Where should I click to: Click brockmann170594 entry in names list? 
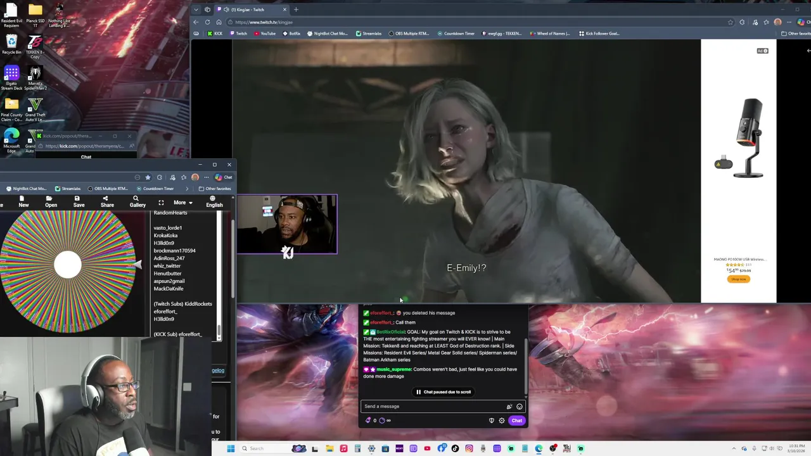174,251
